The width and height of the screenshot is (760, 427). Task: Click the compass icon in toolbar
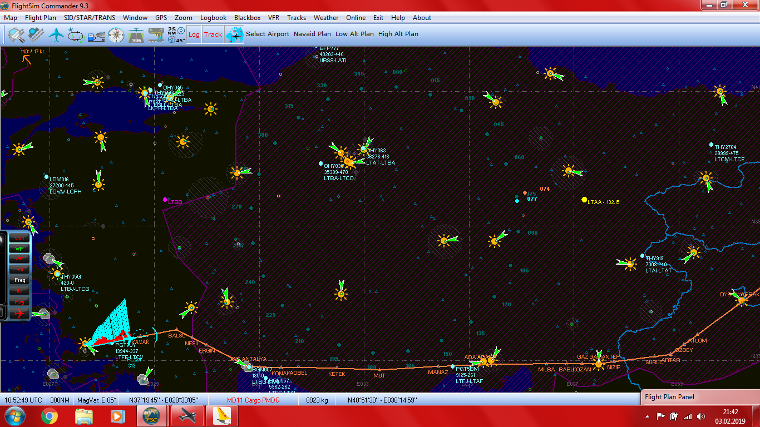pyautogui.click(x=116, y=34)
